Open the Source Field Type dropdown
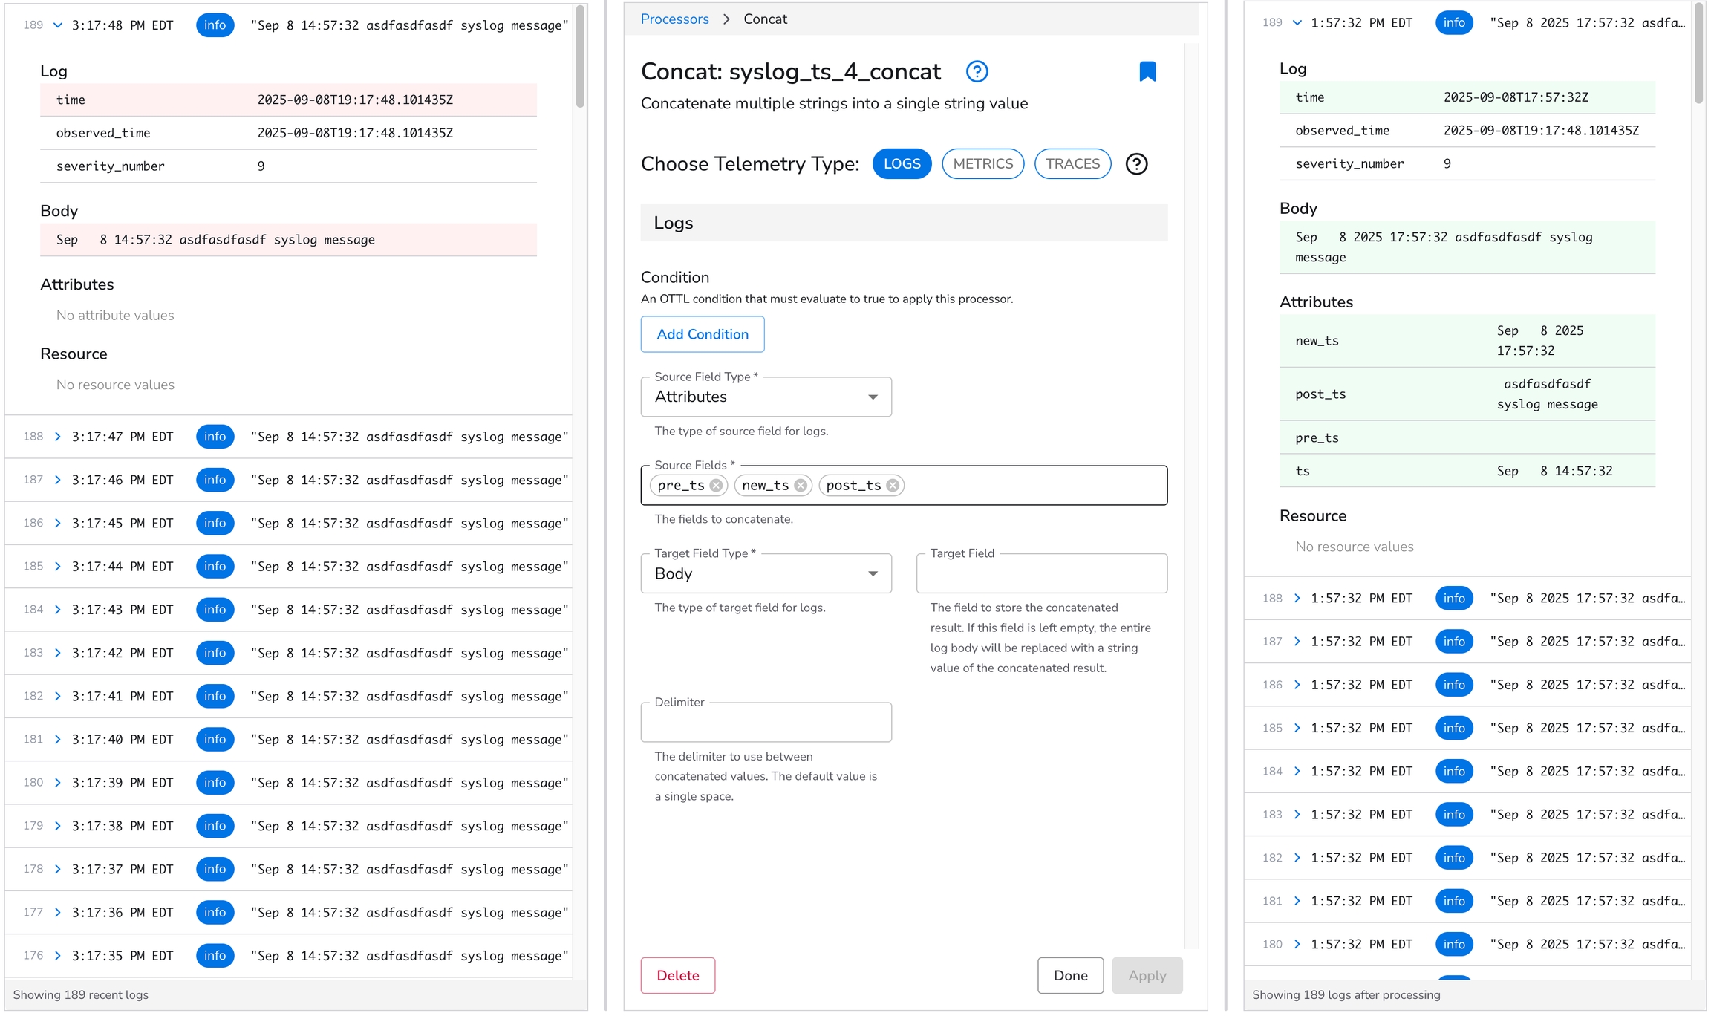This screenshot has height=1016, width=1711. click(766, 397)
